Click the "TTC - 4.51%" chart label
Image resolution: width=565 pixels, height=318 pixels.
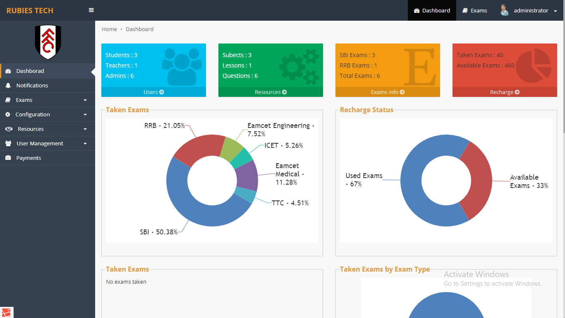click(x=290, y=203)
